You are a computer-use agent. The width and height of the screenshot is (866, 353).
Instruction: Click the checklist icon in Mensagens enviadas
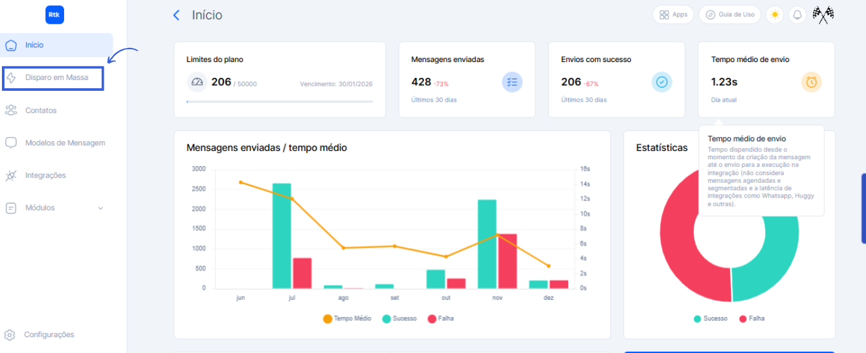click(x=512, y=82)
